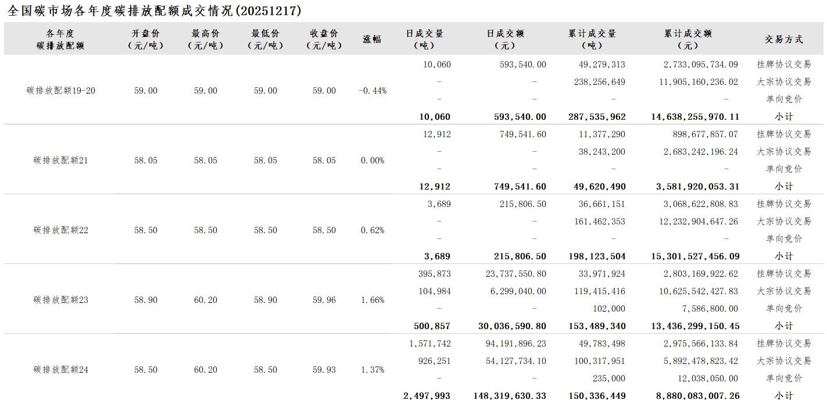Click the 59.96 closing price cell
The height and width of the screenshot is (407, 827).
coord(324,300)
